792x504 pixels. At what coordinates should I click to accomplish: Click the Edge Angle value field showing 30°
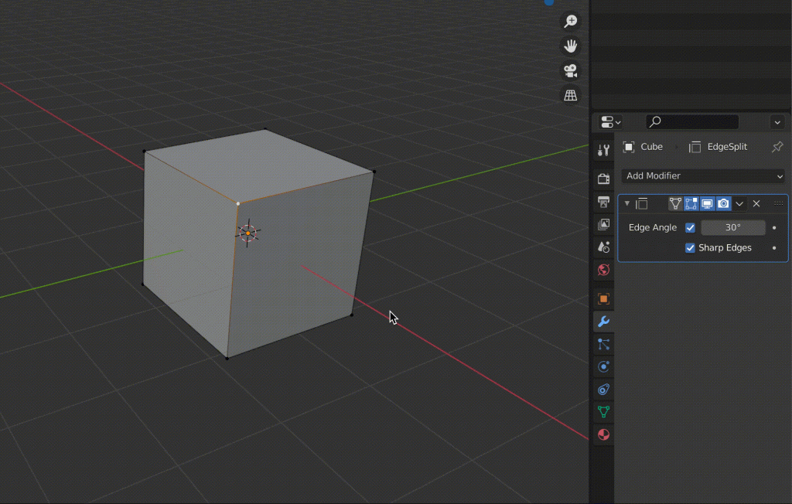pyautogui.click(x=732, y=227)
